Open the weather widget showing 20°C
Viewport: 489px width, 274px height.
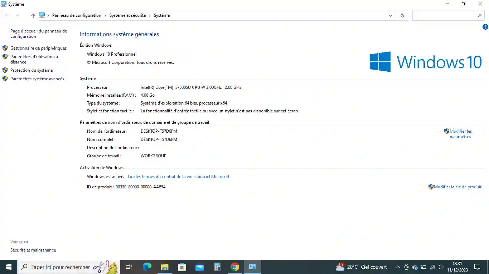[361, 267]
